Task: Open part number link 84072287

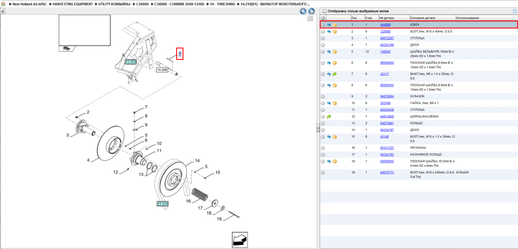Action: pyautogui.click(x=387, y=38)
